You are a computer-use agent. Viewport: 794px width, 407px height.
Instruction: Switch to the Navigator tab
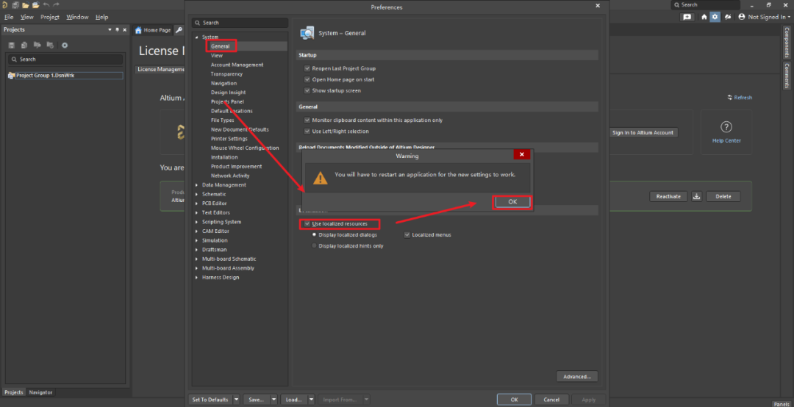pyautogui.click(x=40, y=392)
